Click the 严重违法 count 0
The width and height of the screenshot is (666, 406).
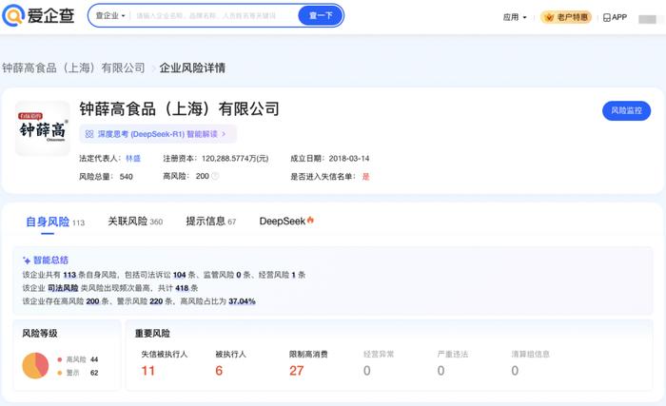441,371
